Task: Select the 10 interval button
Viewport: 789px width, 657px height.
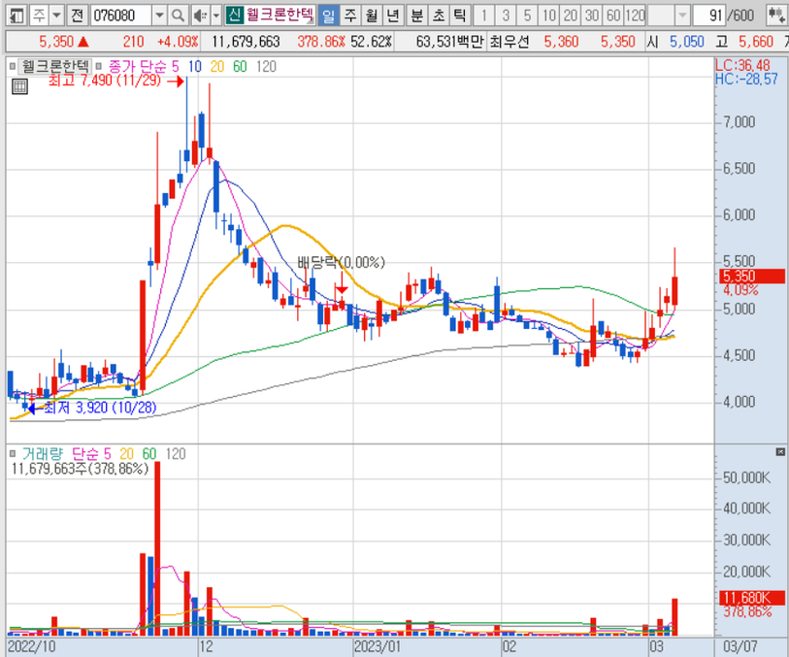Action: (549, 16)
